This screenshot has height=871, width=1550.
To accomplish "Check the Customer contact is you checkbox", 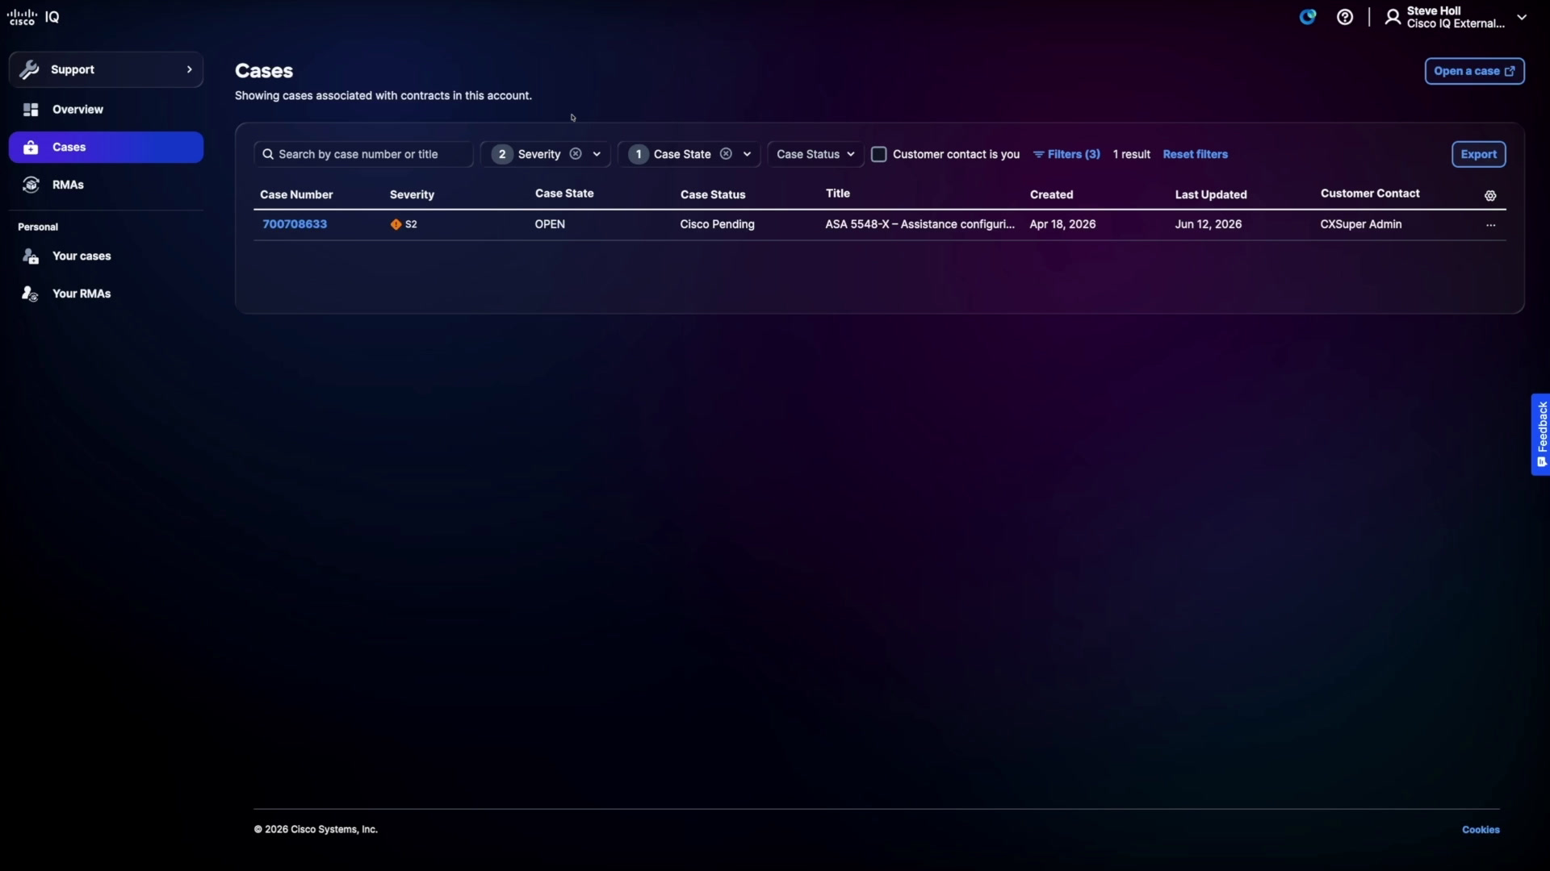I will (879, 154).
